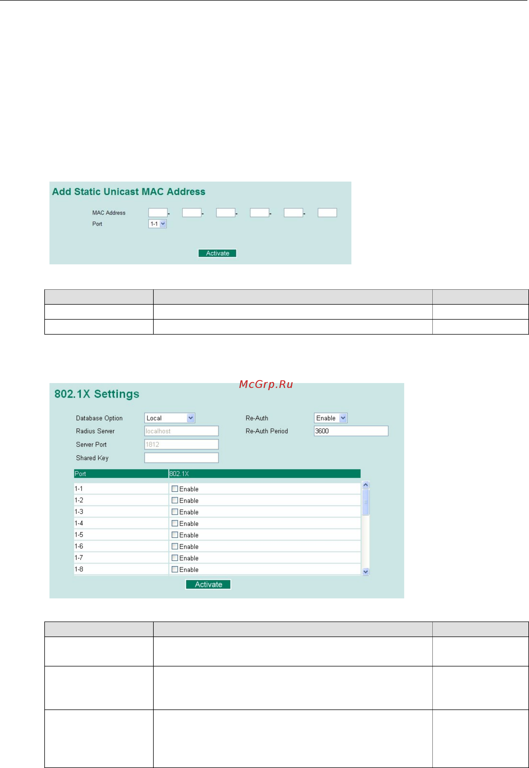
Task: Click the Re-Auth Period field
Action: point(351,431)
